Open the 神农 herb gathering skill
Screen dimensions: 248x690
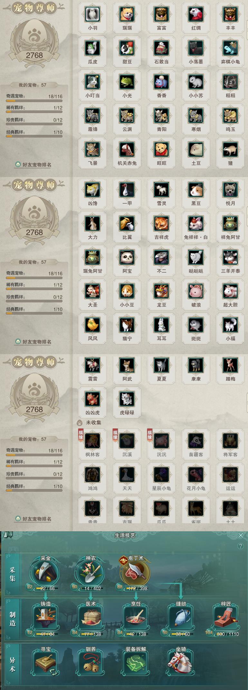(91, 573)
